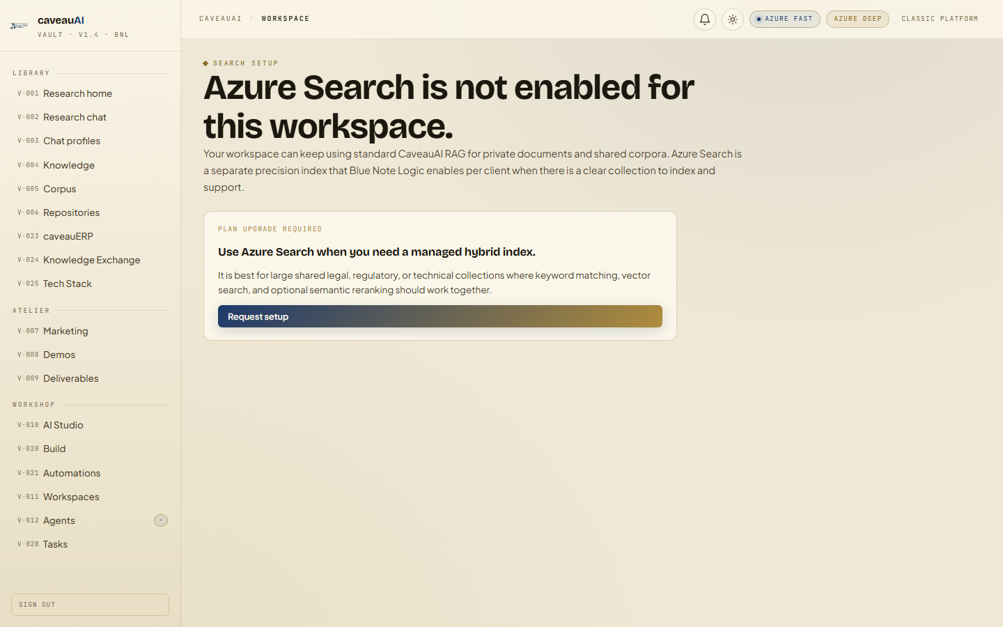Open Repositories
Image resolution: width=1003 pixels, height=627 pixels.
[x=91, y=212]
